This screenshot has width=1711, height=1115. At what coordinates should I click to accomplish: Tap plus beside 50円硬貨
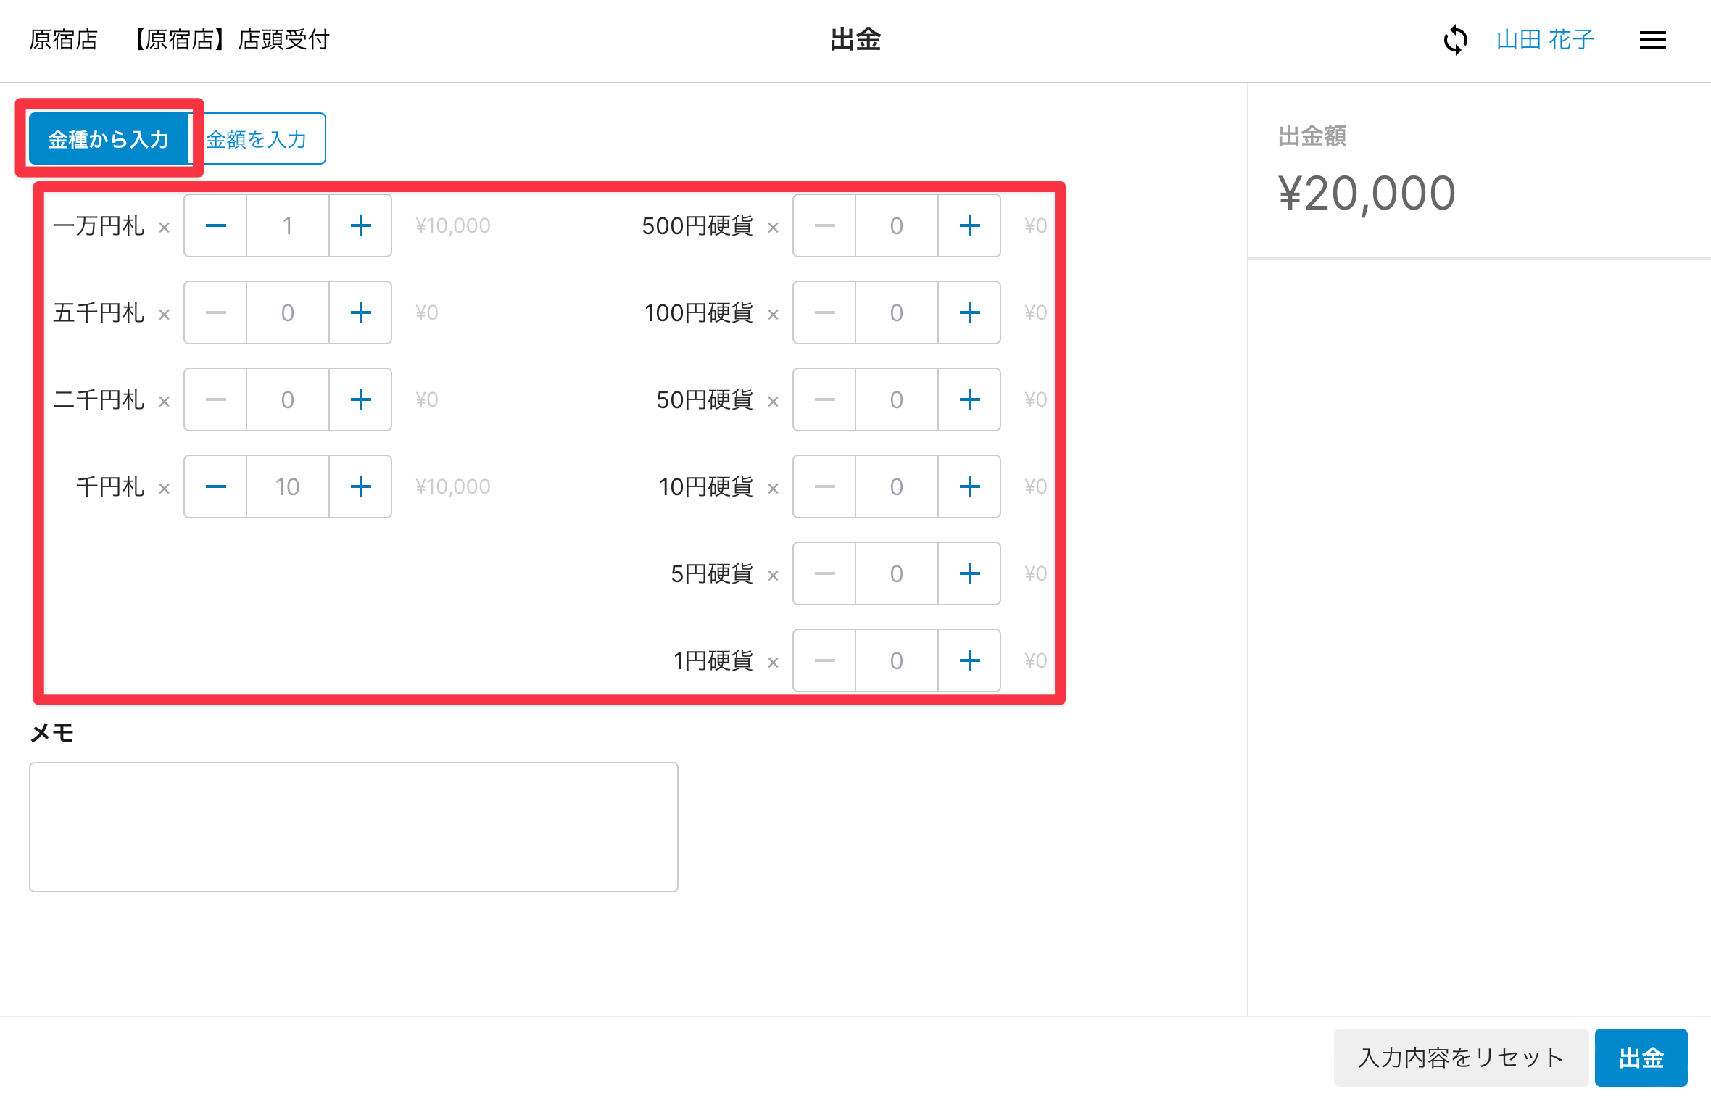[969, 399]
